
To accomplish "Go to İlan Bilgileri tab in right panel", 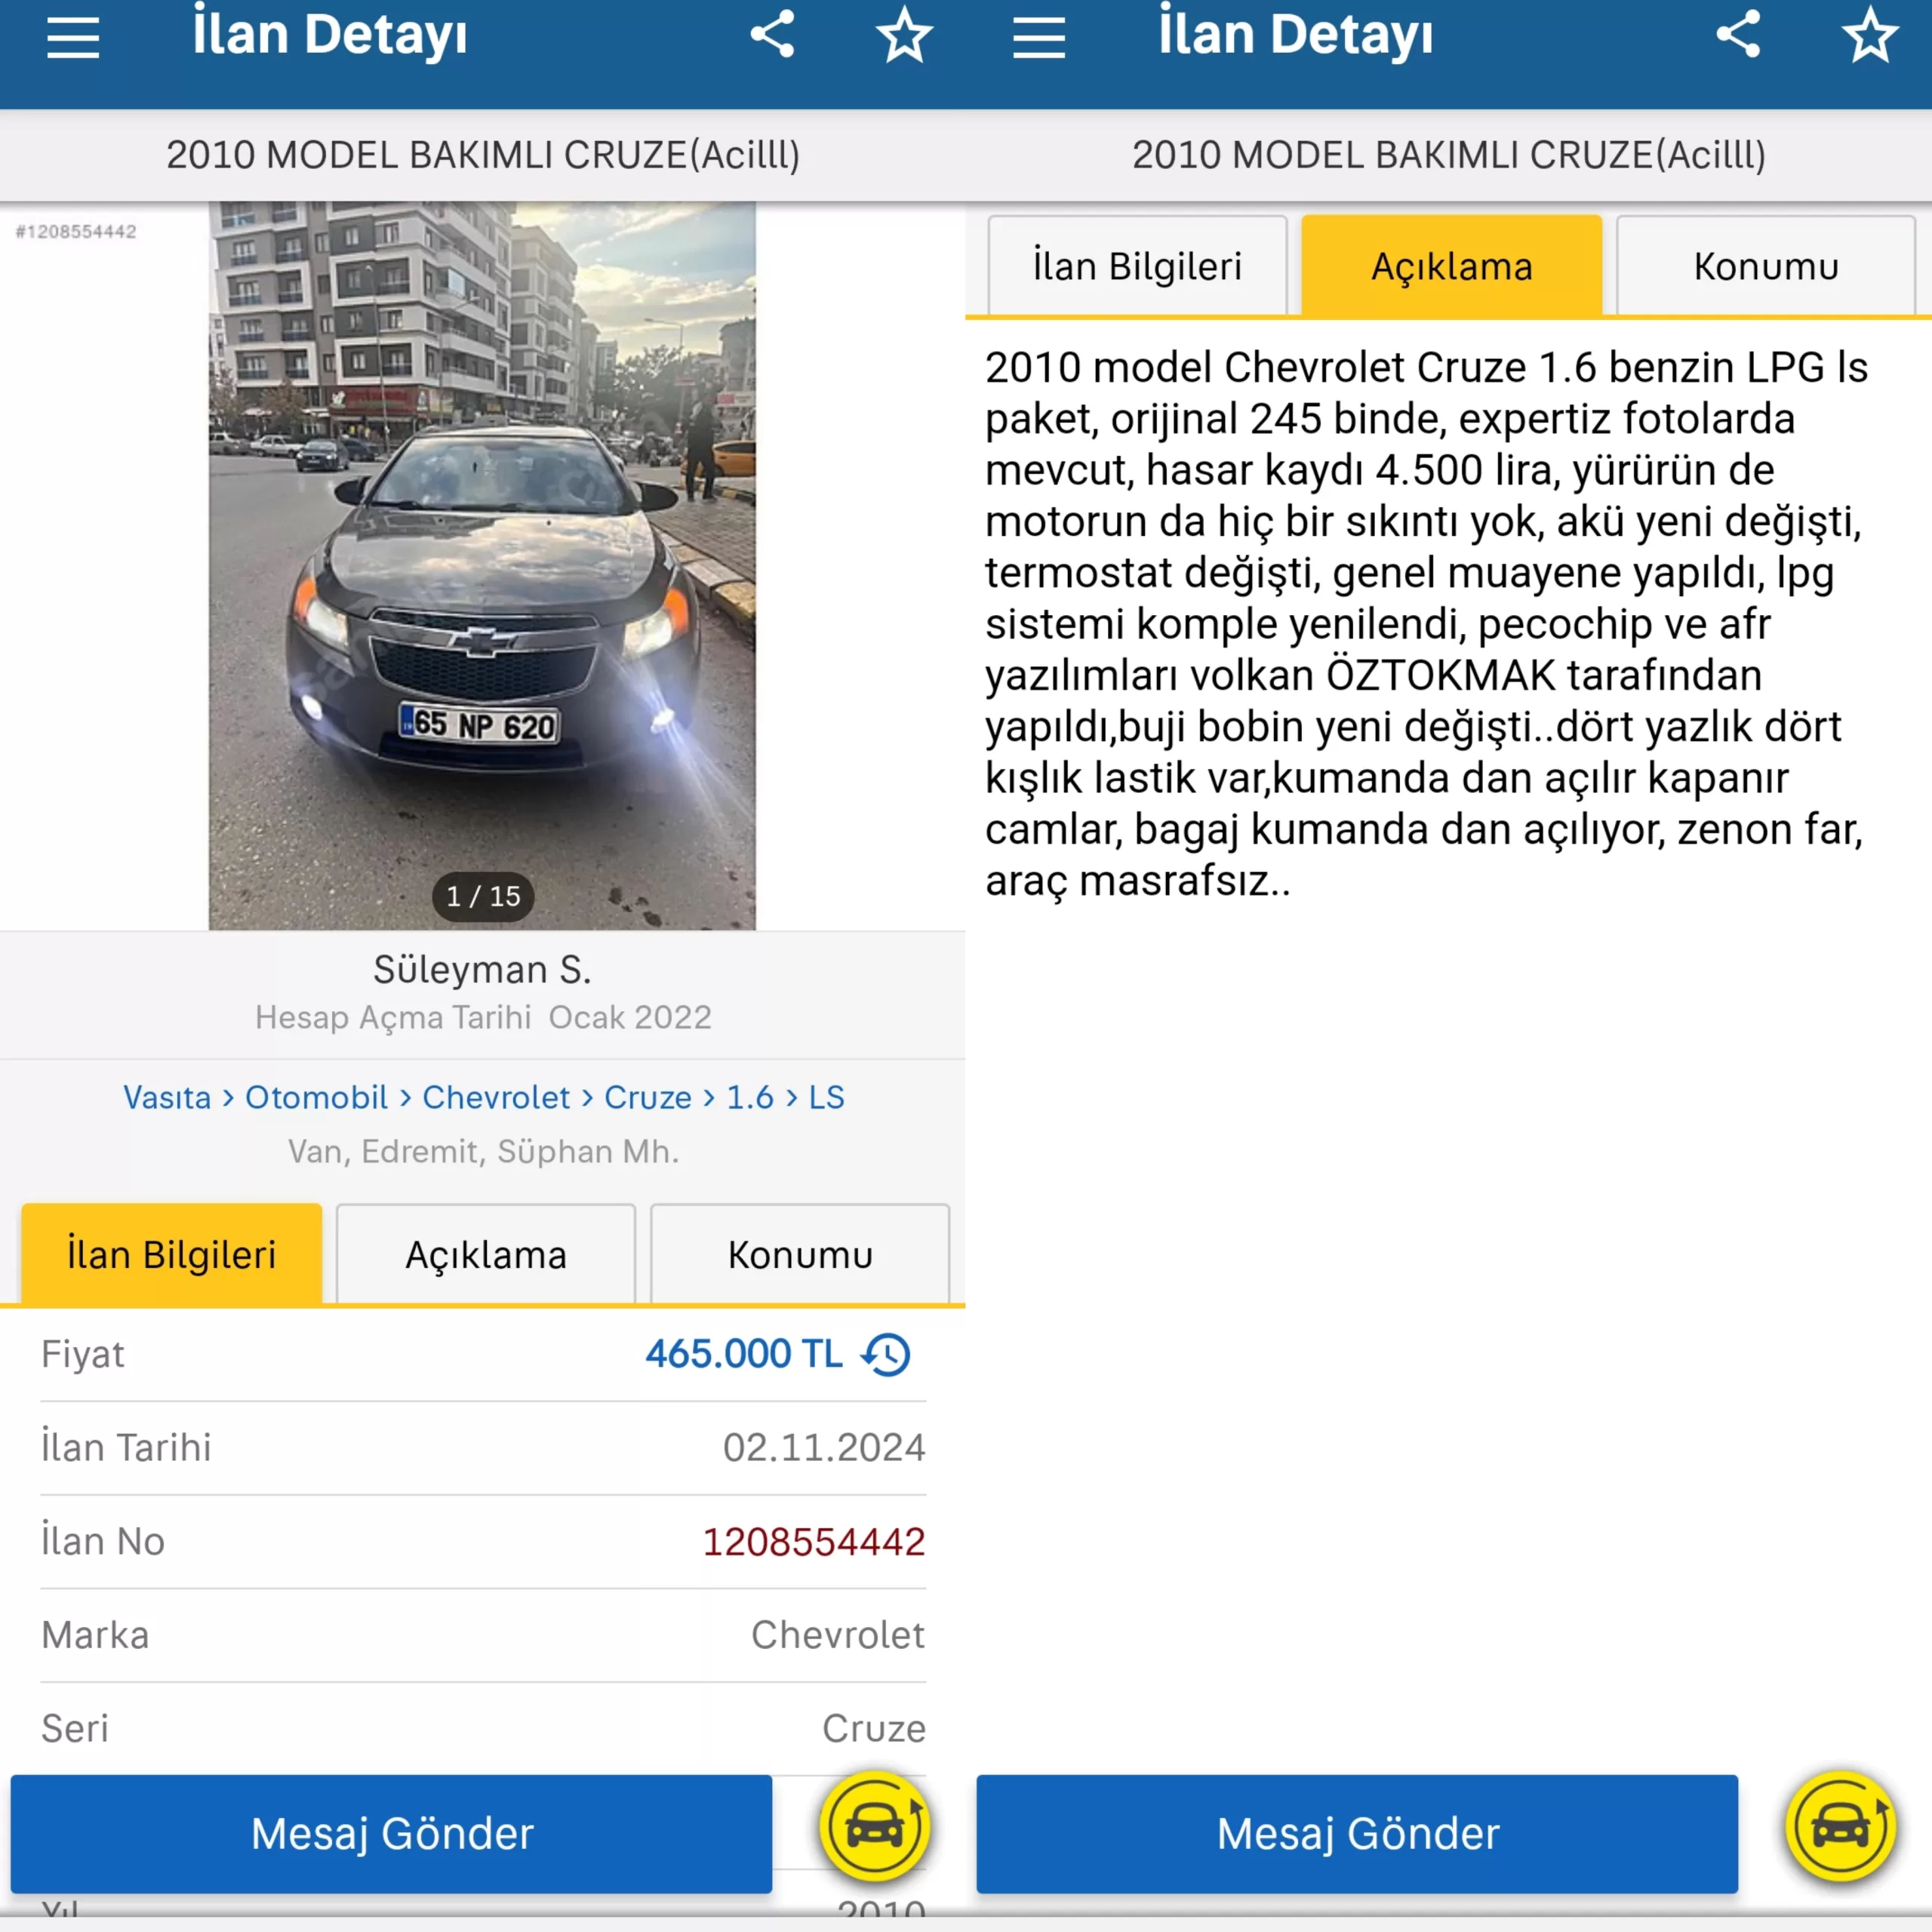I will pos(1137,266).
